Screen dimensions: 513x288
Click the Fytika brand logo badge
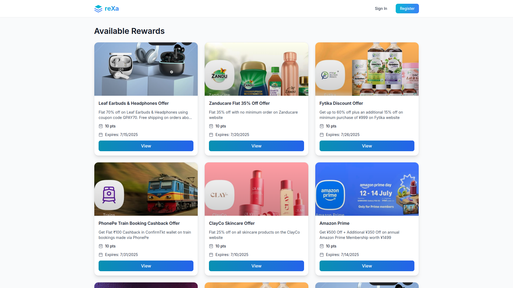pyautogui.click(x=330, y=75)
